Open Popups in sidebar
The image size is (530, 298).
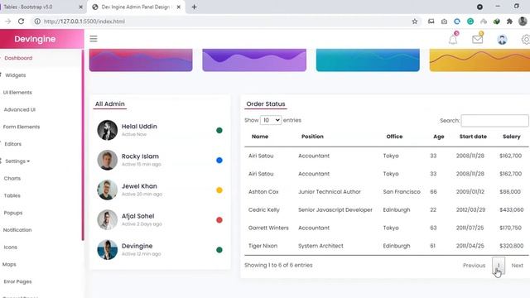click(13, 213)
